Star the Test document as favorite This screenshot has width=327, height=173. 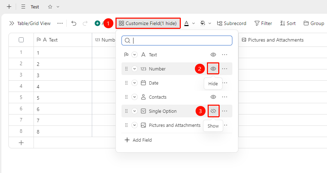(x=50, y=7)
